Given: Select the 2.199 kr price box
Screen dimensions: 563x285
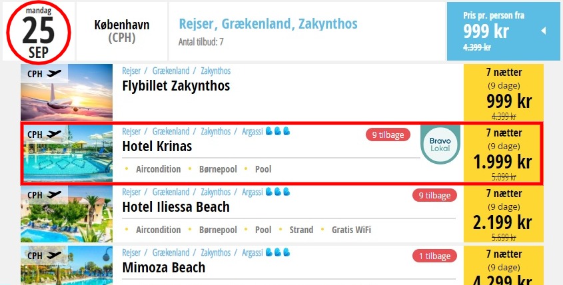Looking at the screenshot, I should [x=504, y=214].
